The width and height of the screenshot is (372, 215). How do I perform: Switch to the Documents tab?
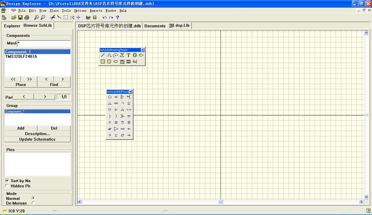(x=155, y=26)
